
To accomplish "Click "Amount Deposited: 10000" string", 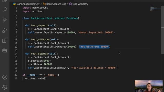I will [96, 32].
